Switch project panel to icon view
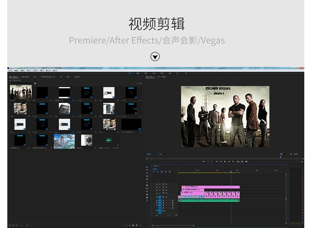Viewport: 313px width, 228px height. point(13,225)
